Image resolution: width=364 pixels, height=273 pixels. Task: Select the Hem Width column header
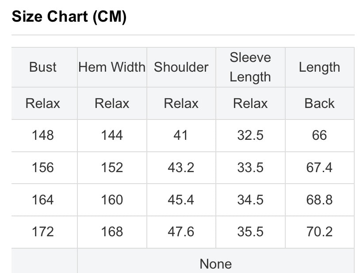[112, 67]
